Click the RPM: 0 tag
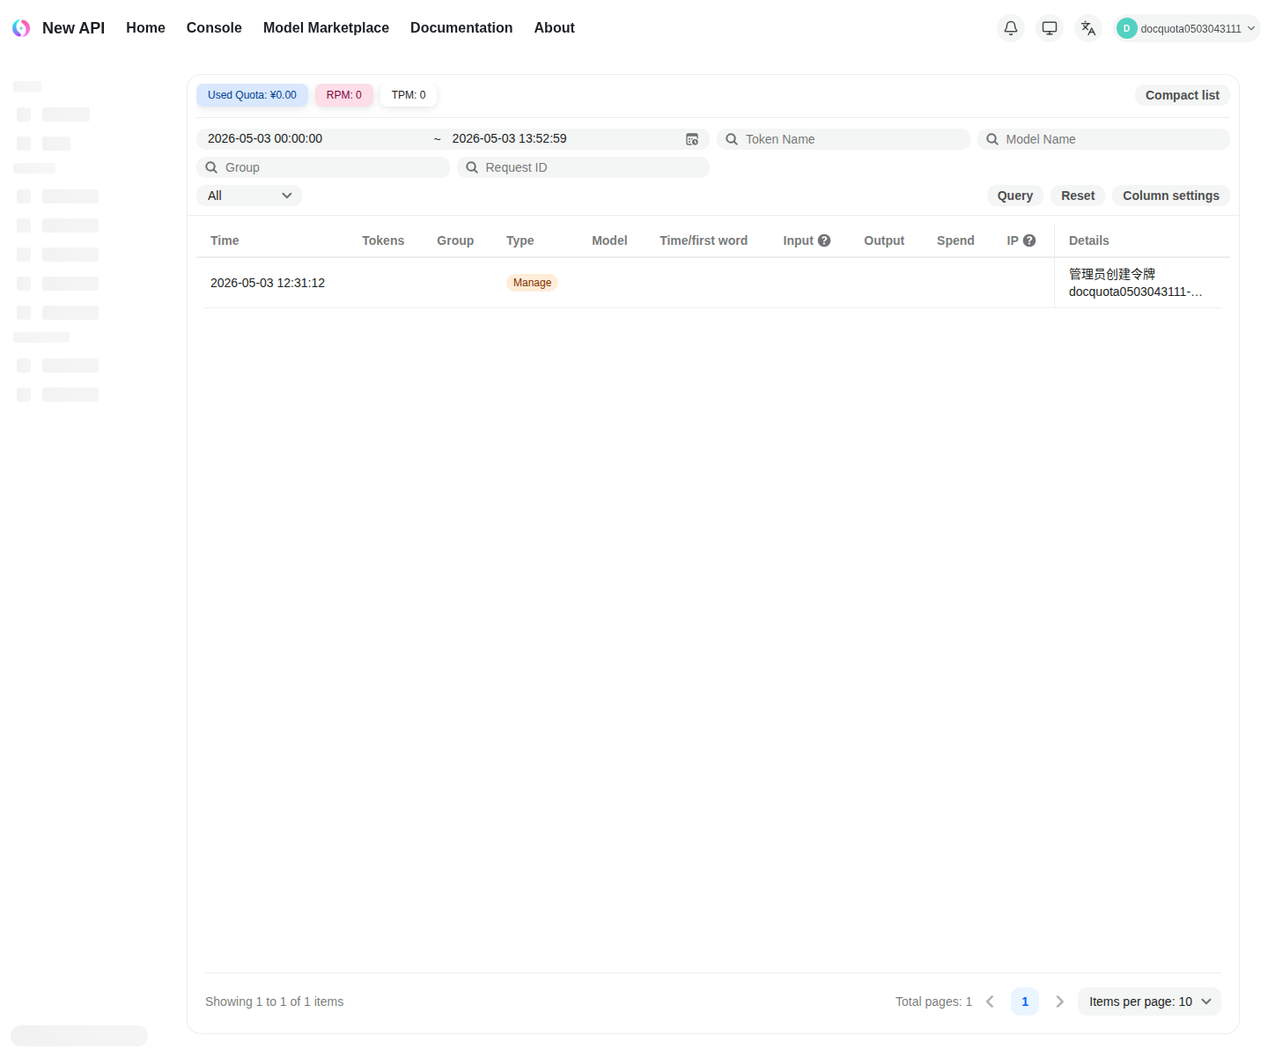The height and width of the screenshot is (1057, 1268). [x=344, y=95]
